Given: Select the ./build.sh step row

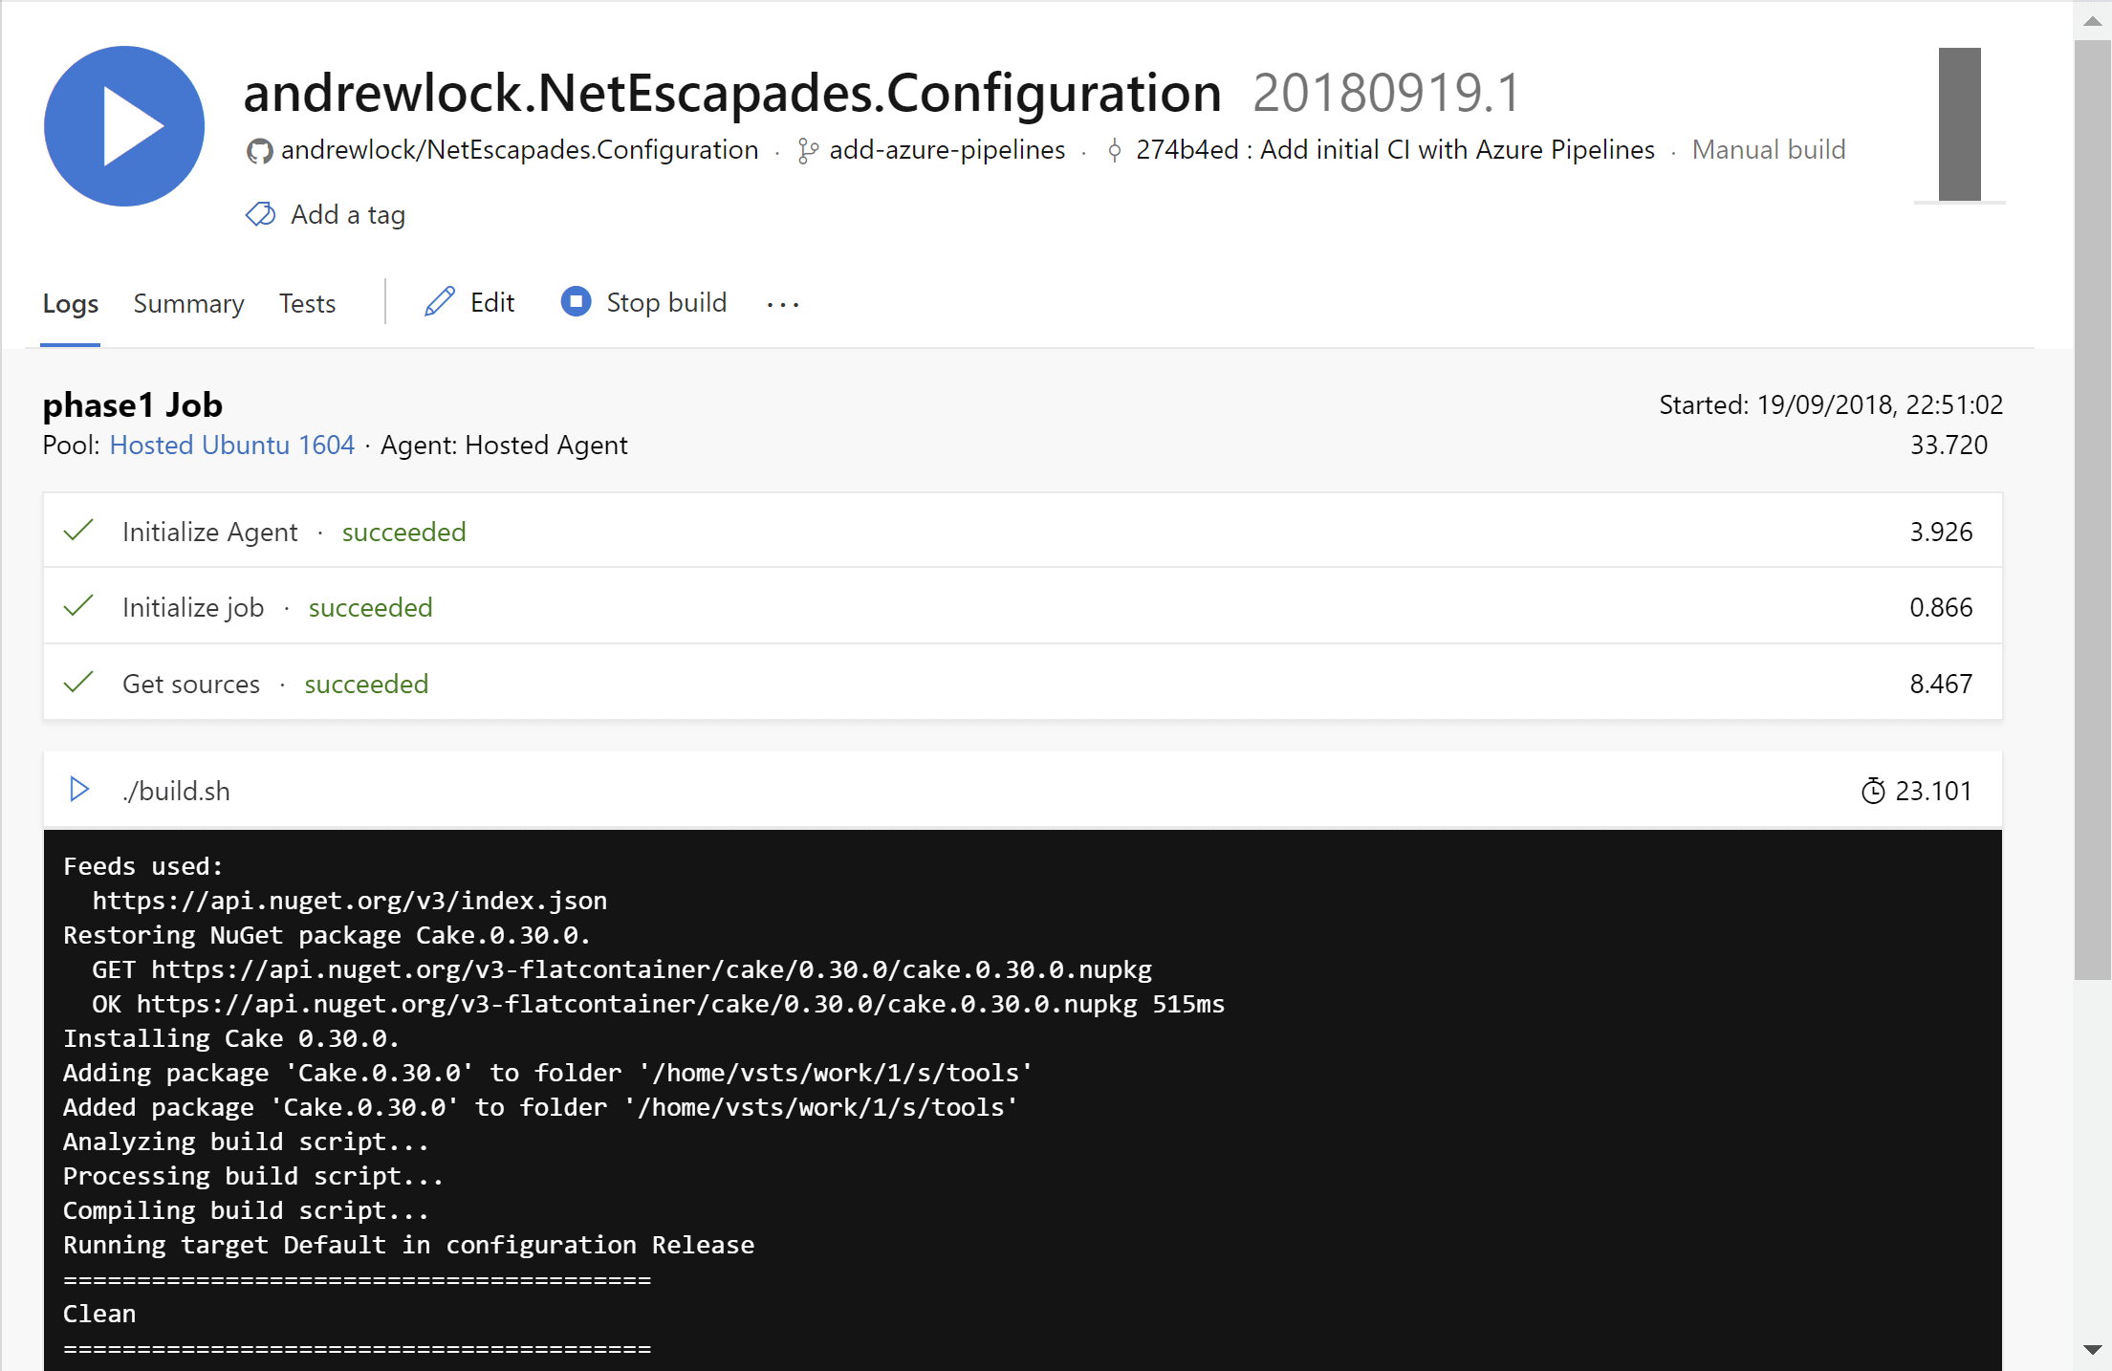Looking at the screenshot, I should pyautogui.click(x=1023, y=790).
